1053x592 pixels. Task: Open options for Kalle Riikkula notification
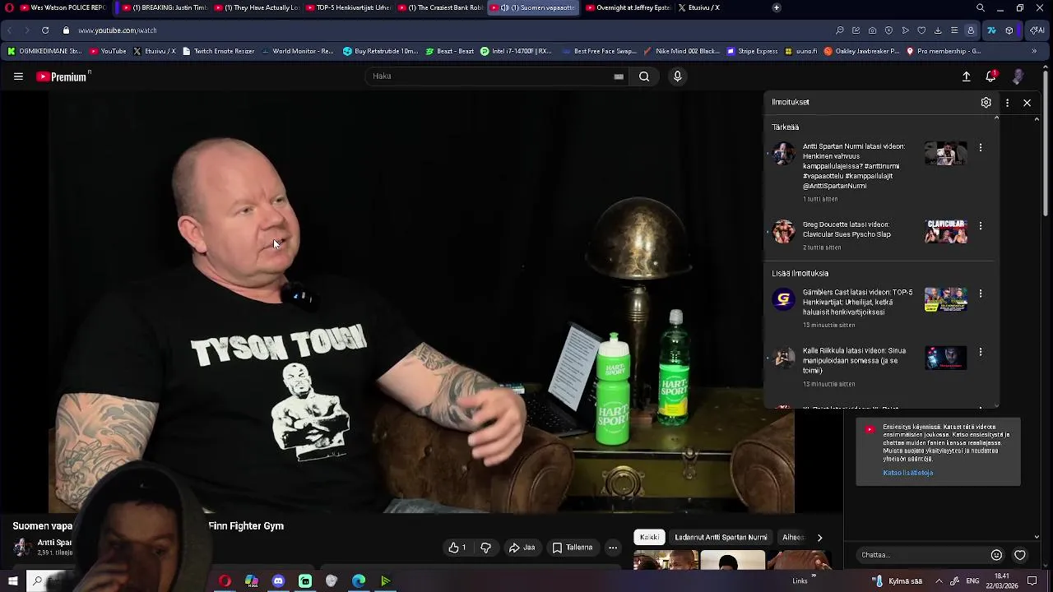pyautogui.click(x=981, y=352)
